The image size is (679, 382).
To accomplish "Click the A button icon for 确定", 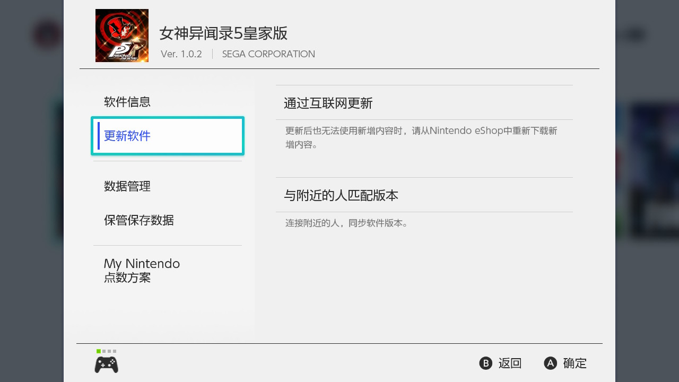I will pos(551,363).
